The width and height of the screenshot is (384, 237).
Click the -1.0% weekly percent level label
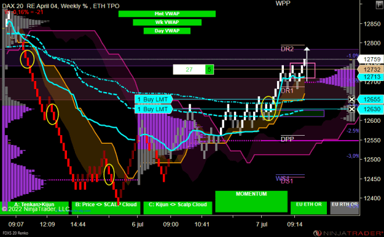[353, 56]
